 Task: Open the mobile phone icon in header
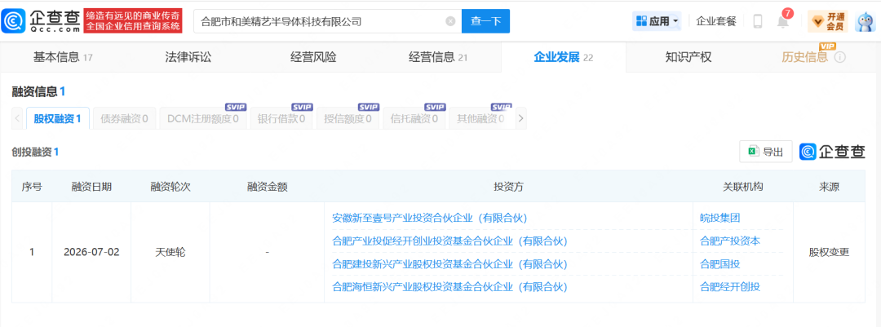[x=757, y=21]
